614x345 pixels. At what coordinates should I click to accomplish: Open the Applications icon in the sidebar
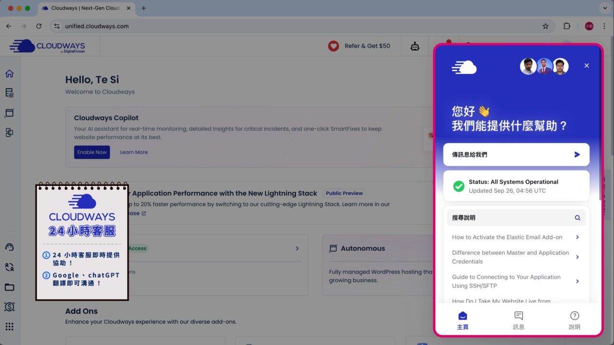9,113
